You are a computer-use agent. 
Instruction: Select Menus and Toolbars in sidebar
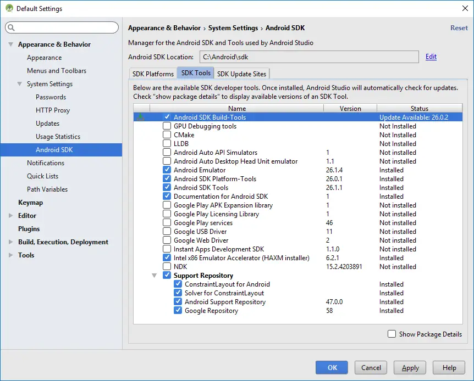coord(57,71)
